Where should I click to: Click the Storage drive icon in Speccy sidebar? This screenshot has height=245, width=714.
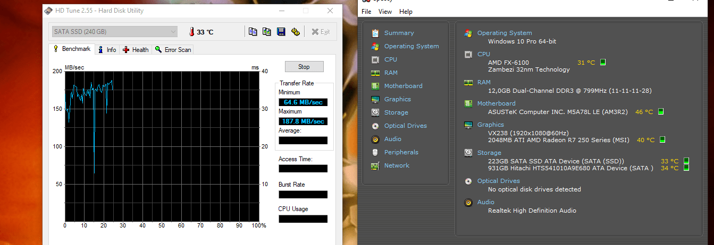[375, 112]
